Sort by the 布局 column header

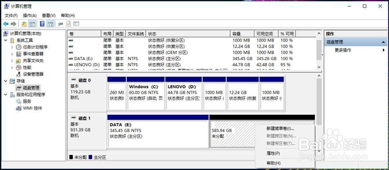pyautogui.click(x=107, y=34)
